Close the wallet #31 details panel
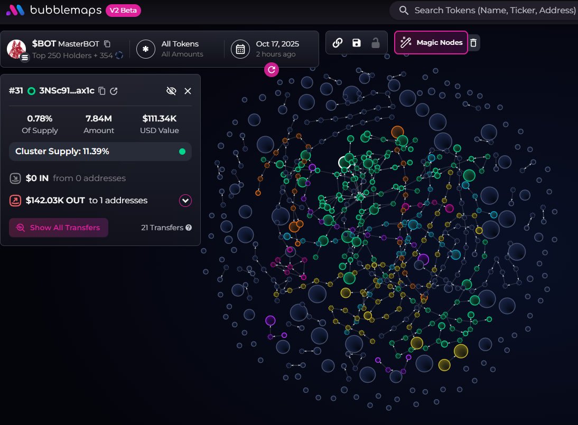 (188, 91)
